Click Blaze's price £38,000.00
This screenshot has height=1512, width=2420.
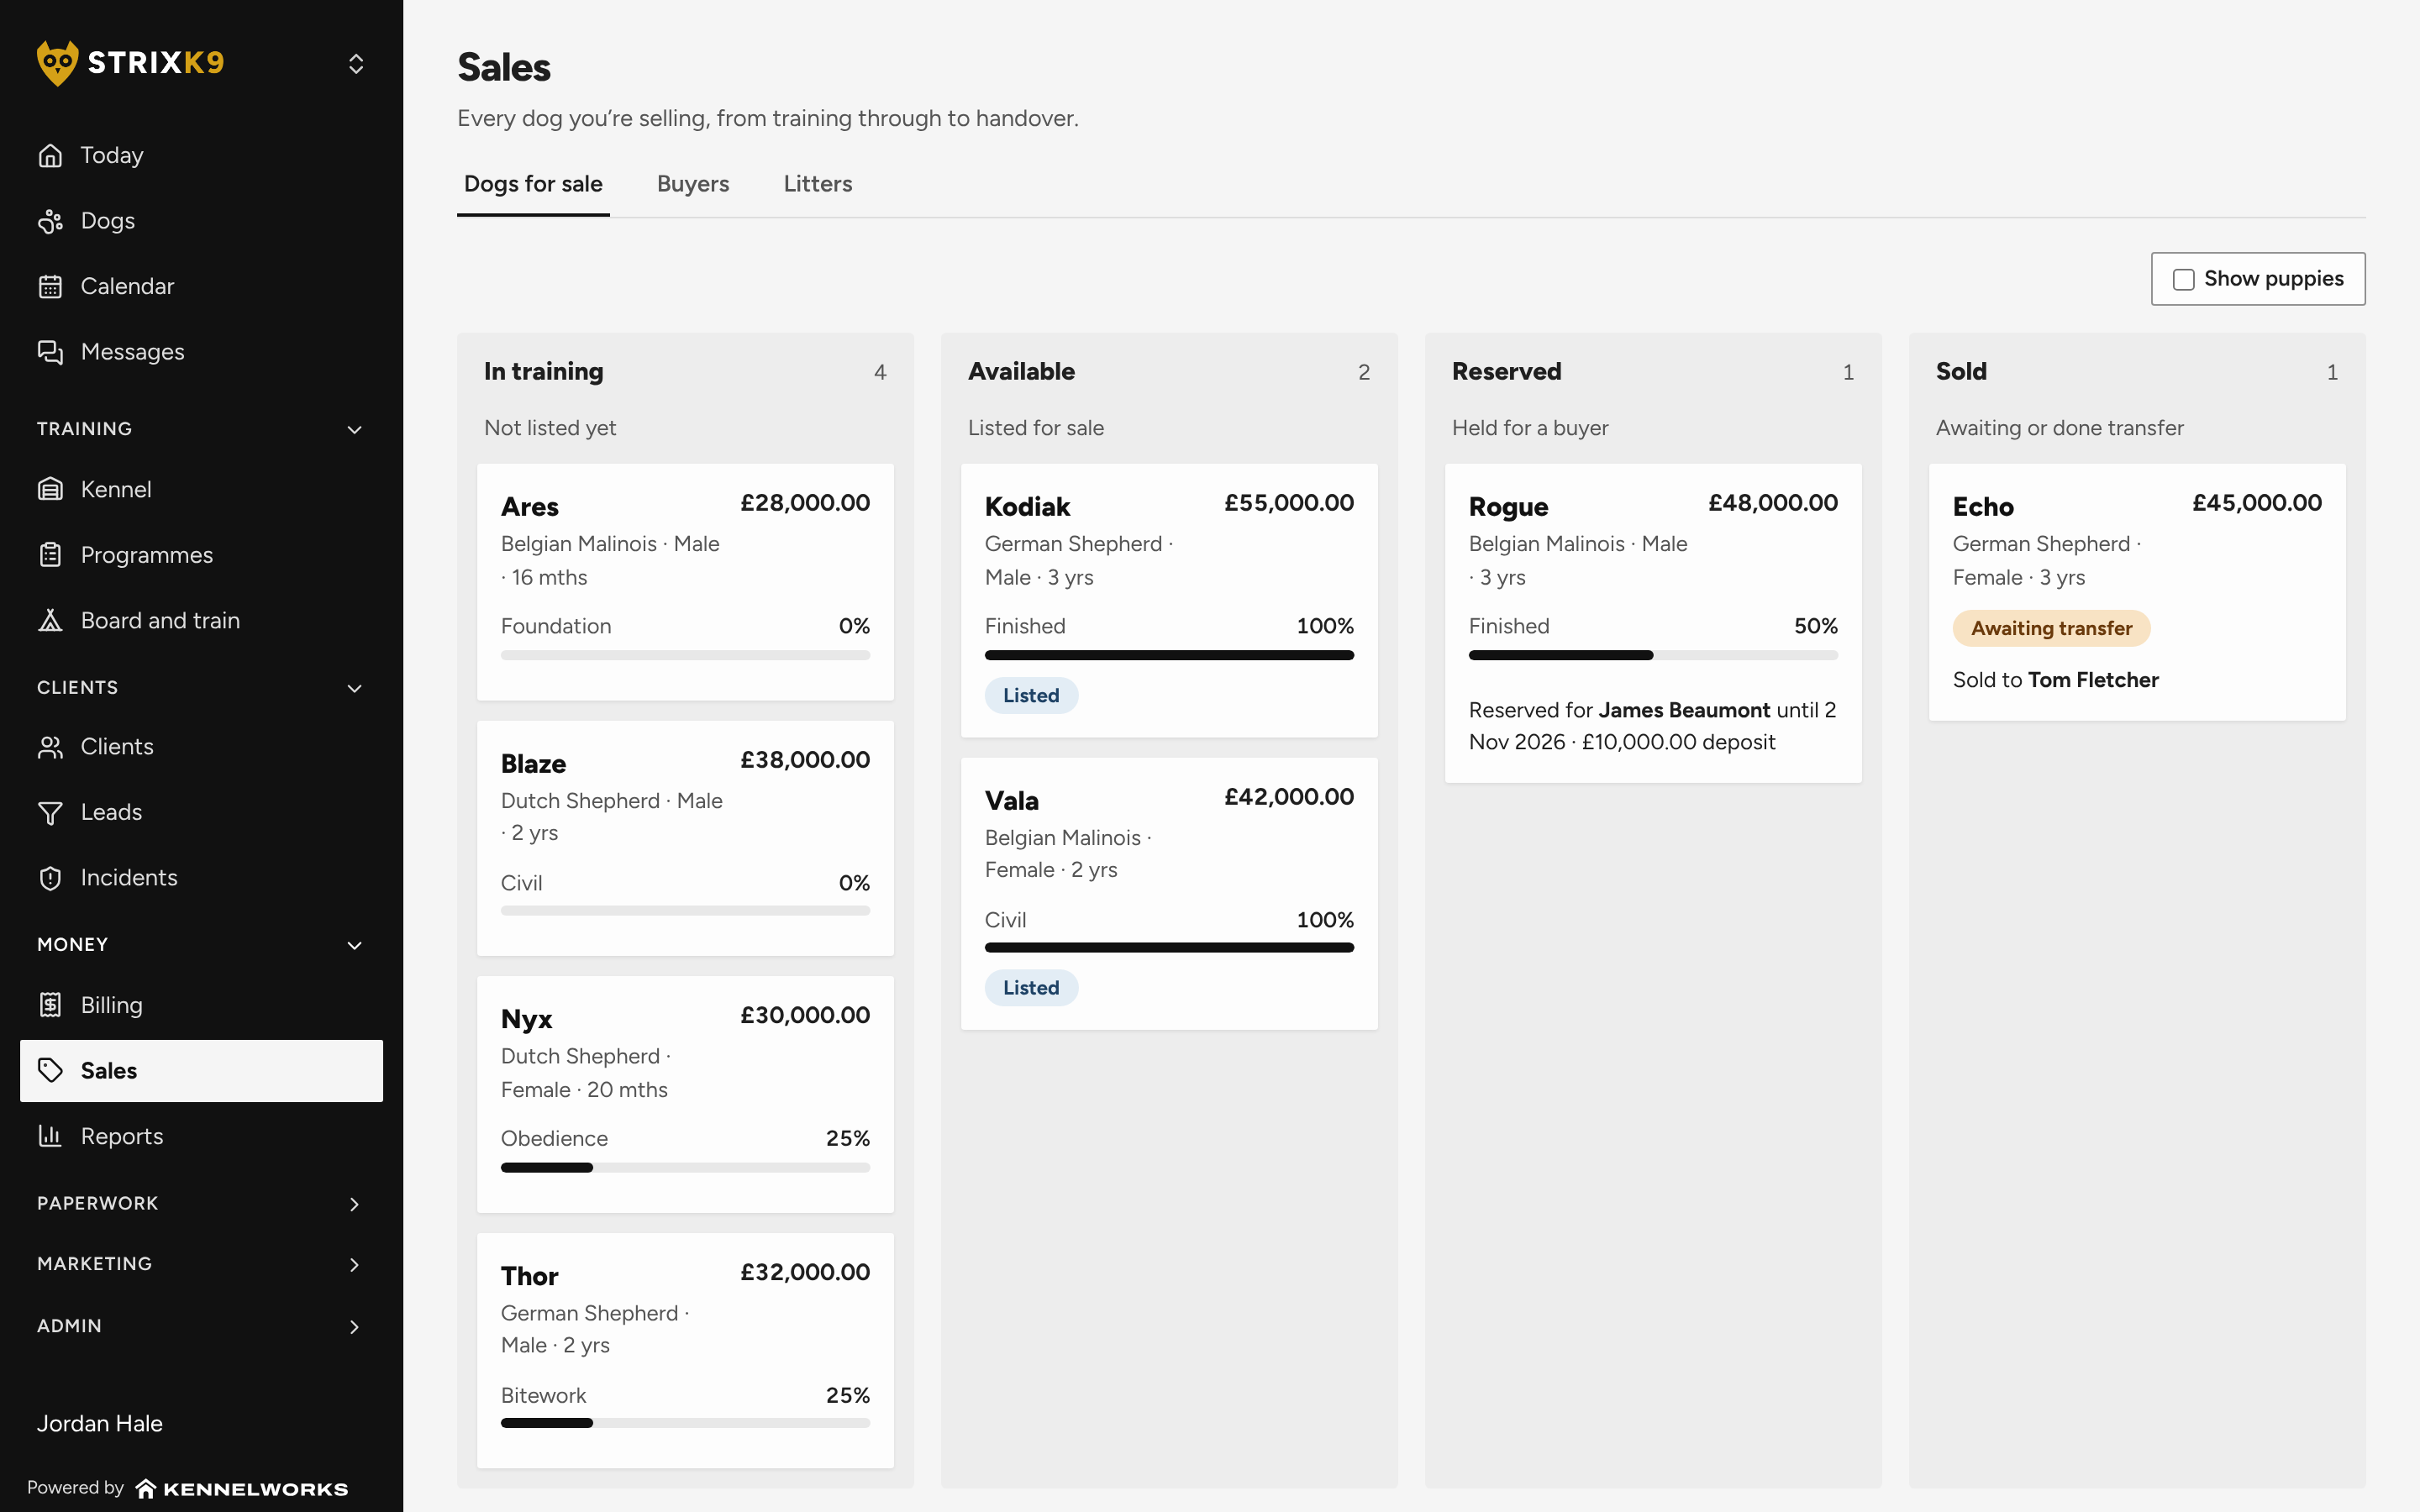click(805, 760)
